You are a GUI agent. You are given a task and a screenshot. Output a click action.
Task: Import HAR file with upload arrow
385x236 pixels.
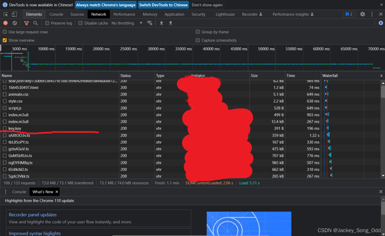click(x=161, y=23)
